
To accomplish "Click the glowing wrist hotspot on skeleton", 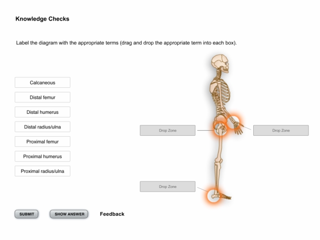I will pyautogui.click(x=233, y=122).
